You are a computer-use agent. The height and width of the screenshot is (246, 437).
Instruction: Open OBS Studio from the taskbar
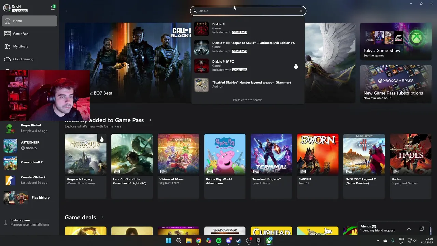pyautogui.click(x=249, y=241)
